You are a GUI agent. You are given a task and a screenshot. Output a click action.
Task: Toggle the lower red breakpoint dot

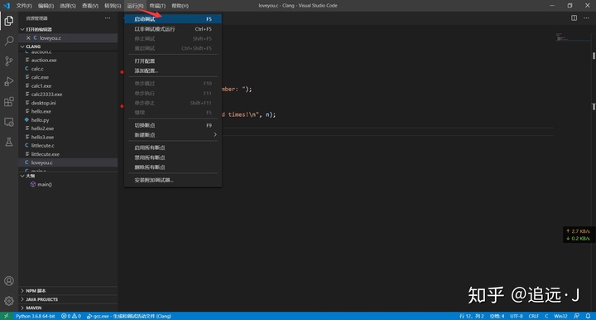tap(122, 106)
